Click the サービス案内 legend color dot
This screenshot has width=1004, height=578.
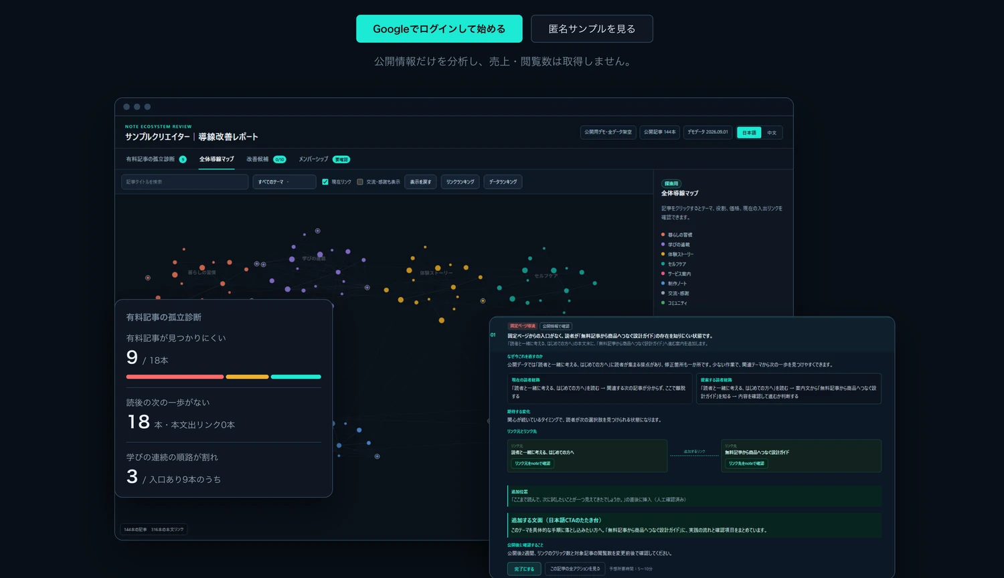(x=663, y=274)
